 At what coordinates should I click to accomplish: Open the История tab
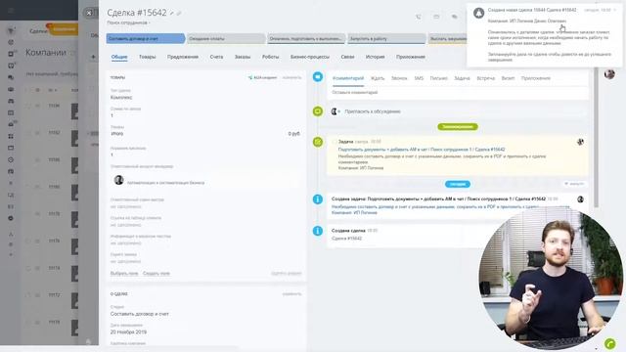(375, 57)
